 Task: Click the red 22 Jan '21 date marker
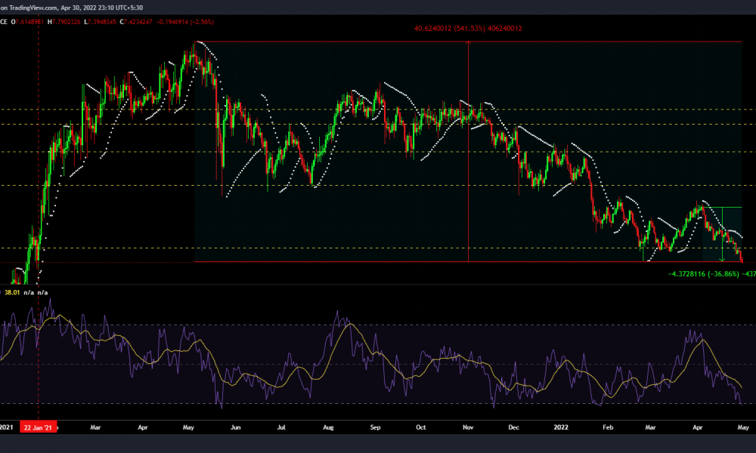pos(38,427)
